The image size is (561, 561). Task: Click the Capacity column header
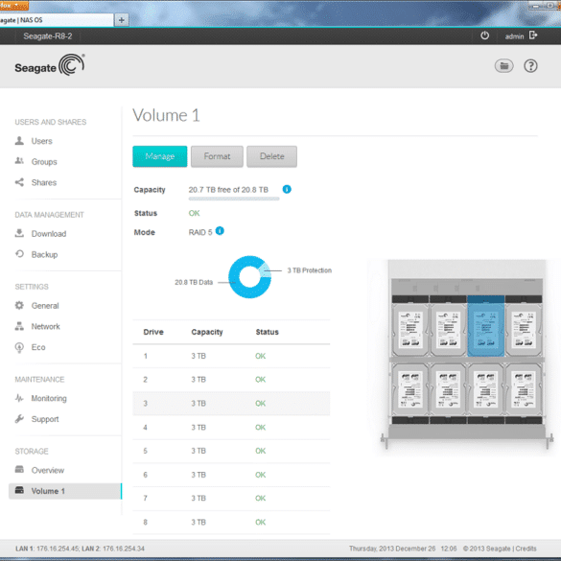(207, 332)
